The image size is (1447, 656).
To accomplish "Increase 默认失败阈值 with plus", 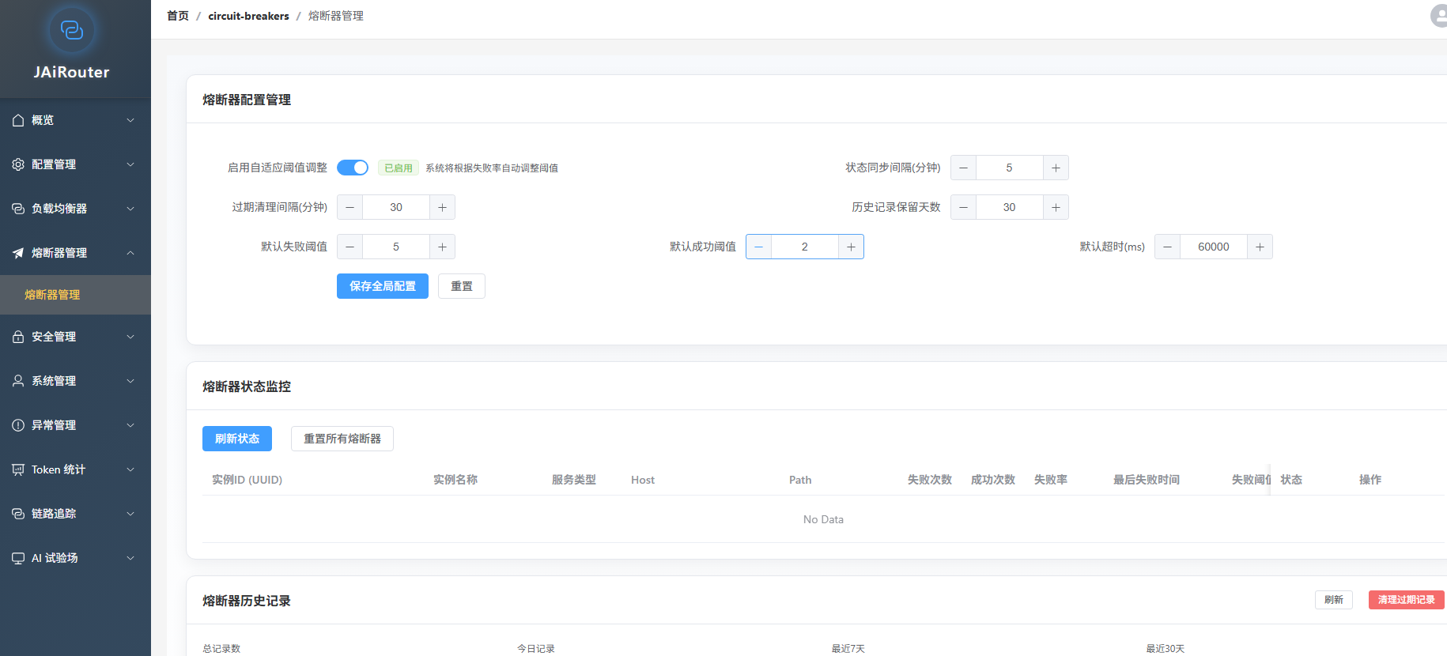I will 442,247.
